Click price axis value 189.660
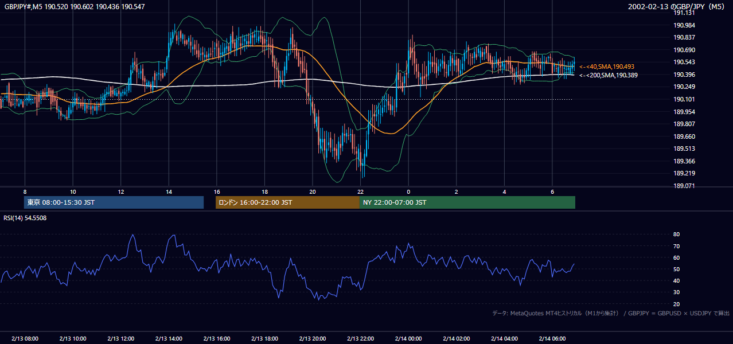733x344 pixels. click(x=685, y=136)
